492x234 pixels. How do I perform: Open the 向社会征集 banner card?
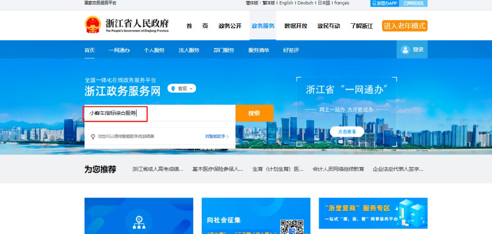[x=256, y=216]
